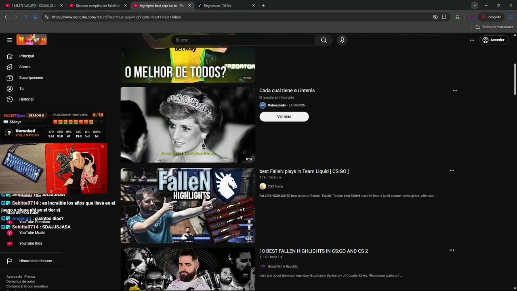
Task: Open the sponsored Diana video thumbnail
Action: coord(188,125)
